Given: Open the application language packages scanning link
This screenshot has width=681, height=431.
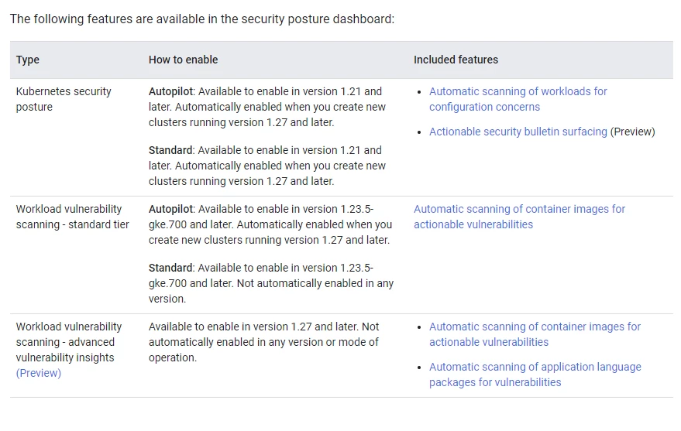Looking at the screenshot, I should (535, 375).
